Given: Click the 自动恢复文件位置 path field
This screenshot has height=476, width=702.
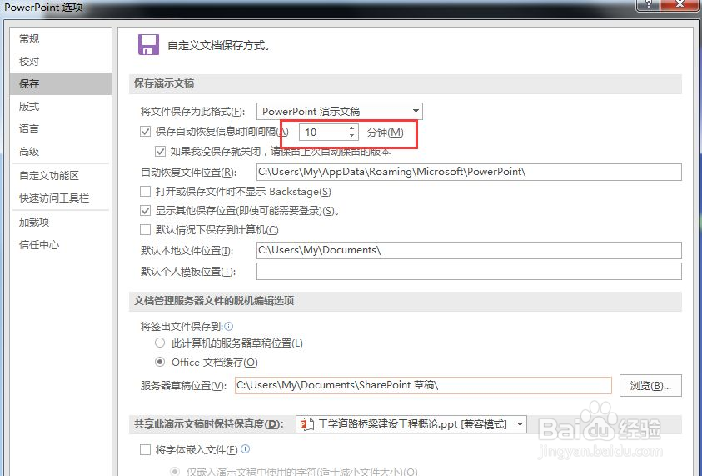Looking at the screenshot, I should pos(469,172).
